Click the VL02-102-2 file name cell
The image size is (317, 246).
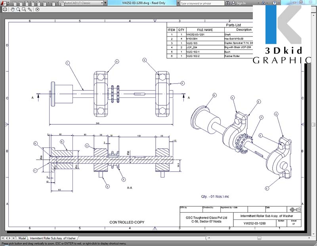(x=205, y=56)
